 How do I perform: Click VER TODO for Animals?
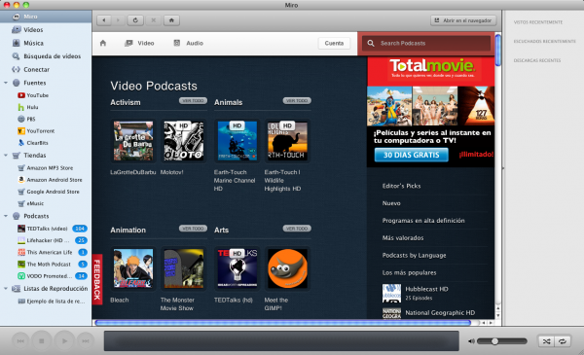[297, 101]
